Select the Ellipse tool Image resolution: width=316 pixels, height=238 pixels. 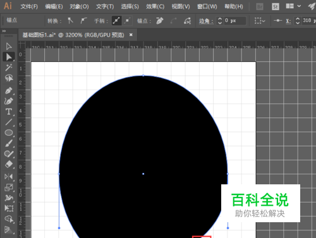point(9,133)
